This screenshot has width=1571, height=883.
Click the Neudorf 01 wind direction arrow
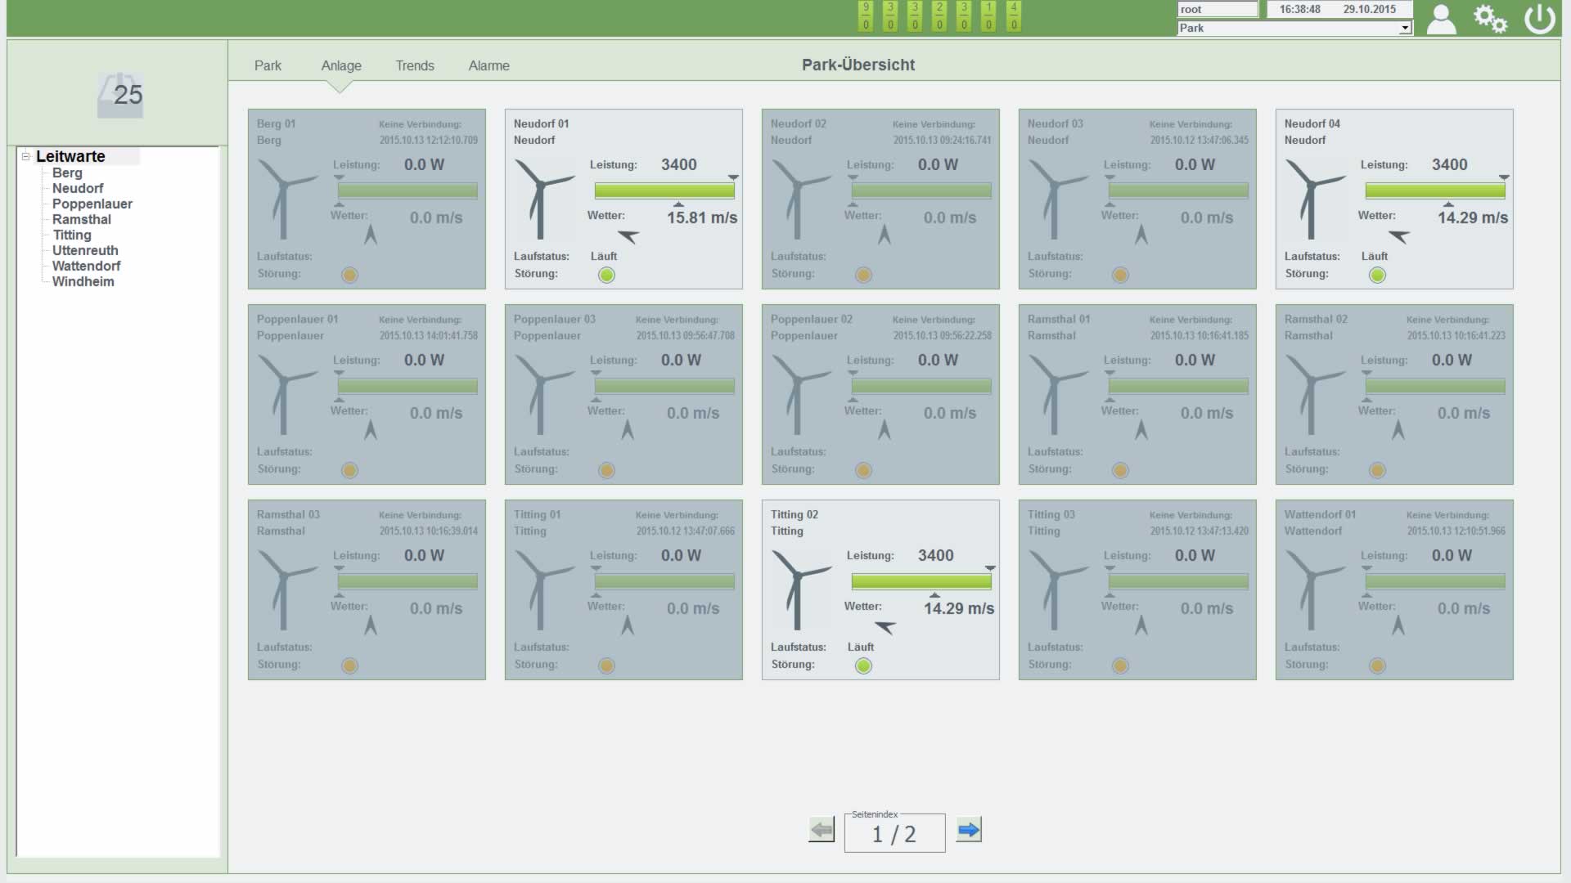pyautogui.click(x=628, y=236)
